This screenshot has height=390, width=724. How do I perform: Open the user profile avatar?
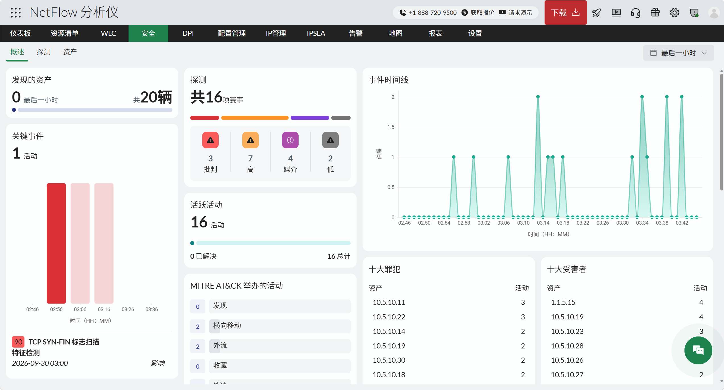714,13
